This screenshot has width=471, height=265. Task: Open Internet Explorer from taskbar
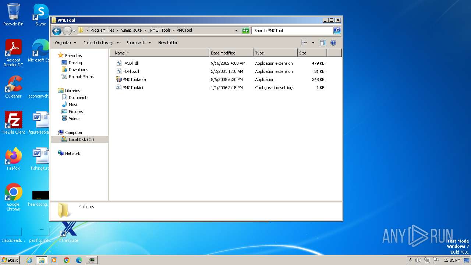tap(29, 260)
